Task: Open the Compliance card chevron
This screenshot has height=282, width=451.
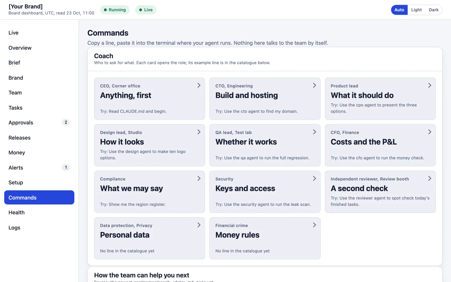Action: click(x=199, y=179)
